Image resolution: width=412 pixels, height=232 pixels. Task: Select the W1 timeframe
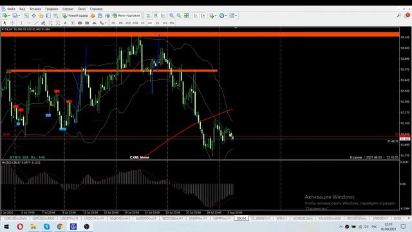pyautogui.click(x=165, y=23)
